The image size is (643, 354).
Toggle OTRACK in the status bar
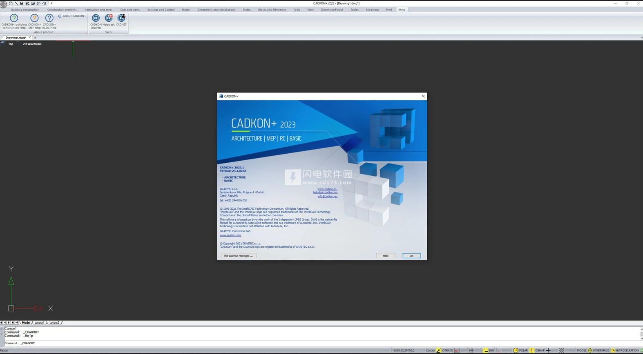[444, 350]
